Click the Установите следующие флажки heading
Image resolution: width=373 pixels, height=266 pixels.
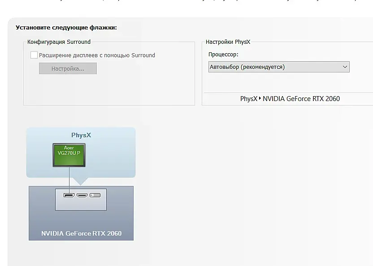pyautogui.click(x=66, y=28)
